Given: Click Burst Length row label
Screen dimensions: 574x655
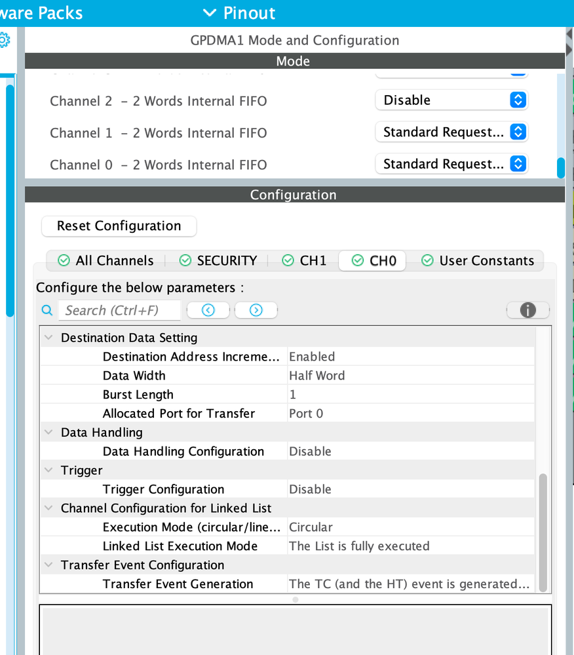Looking at the screenshot, I should (x=138, y=394).
